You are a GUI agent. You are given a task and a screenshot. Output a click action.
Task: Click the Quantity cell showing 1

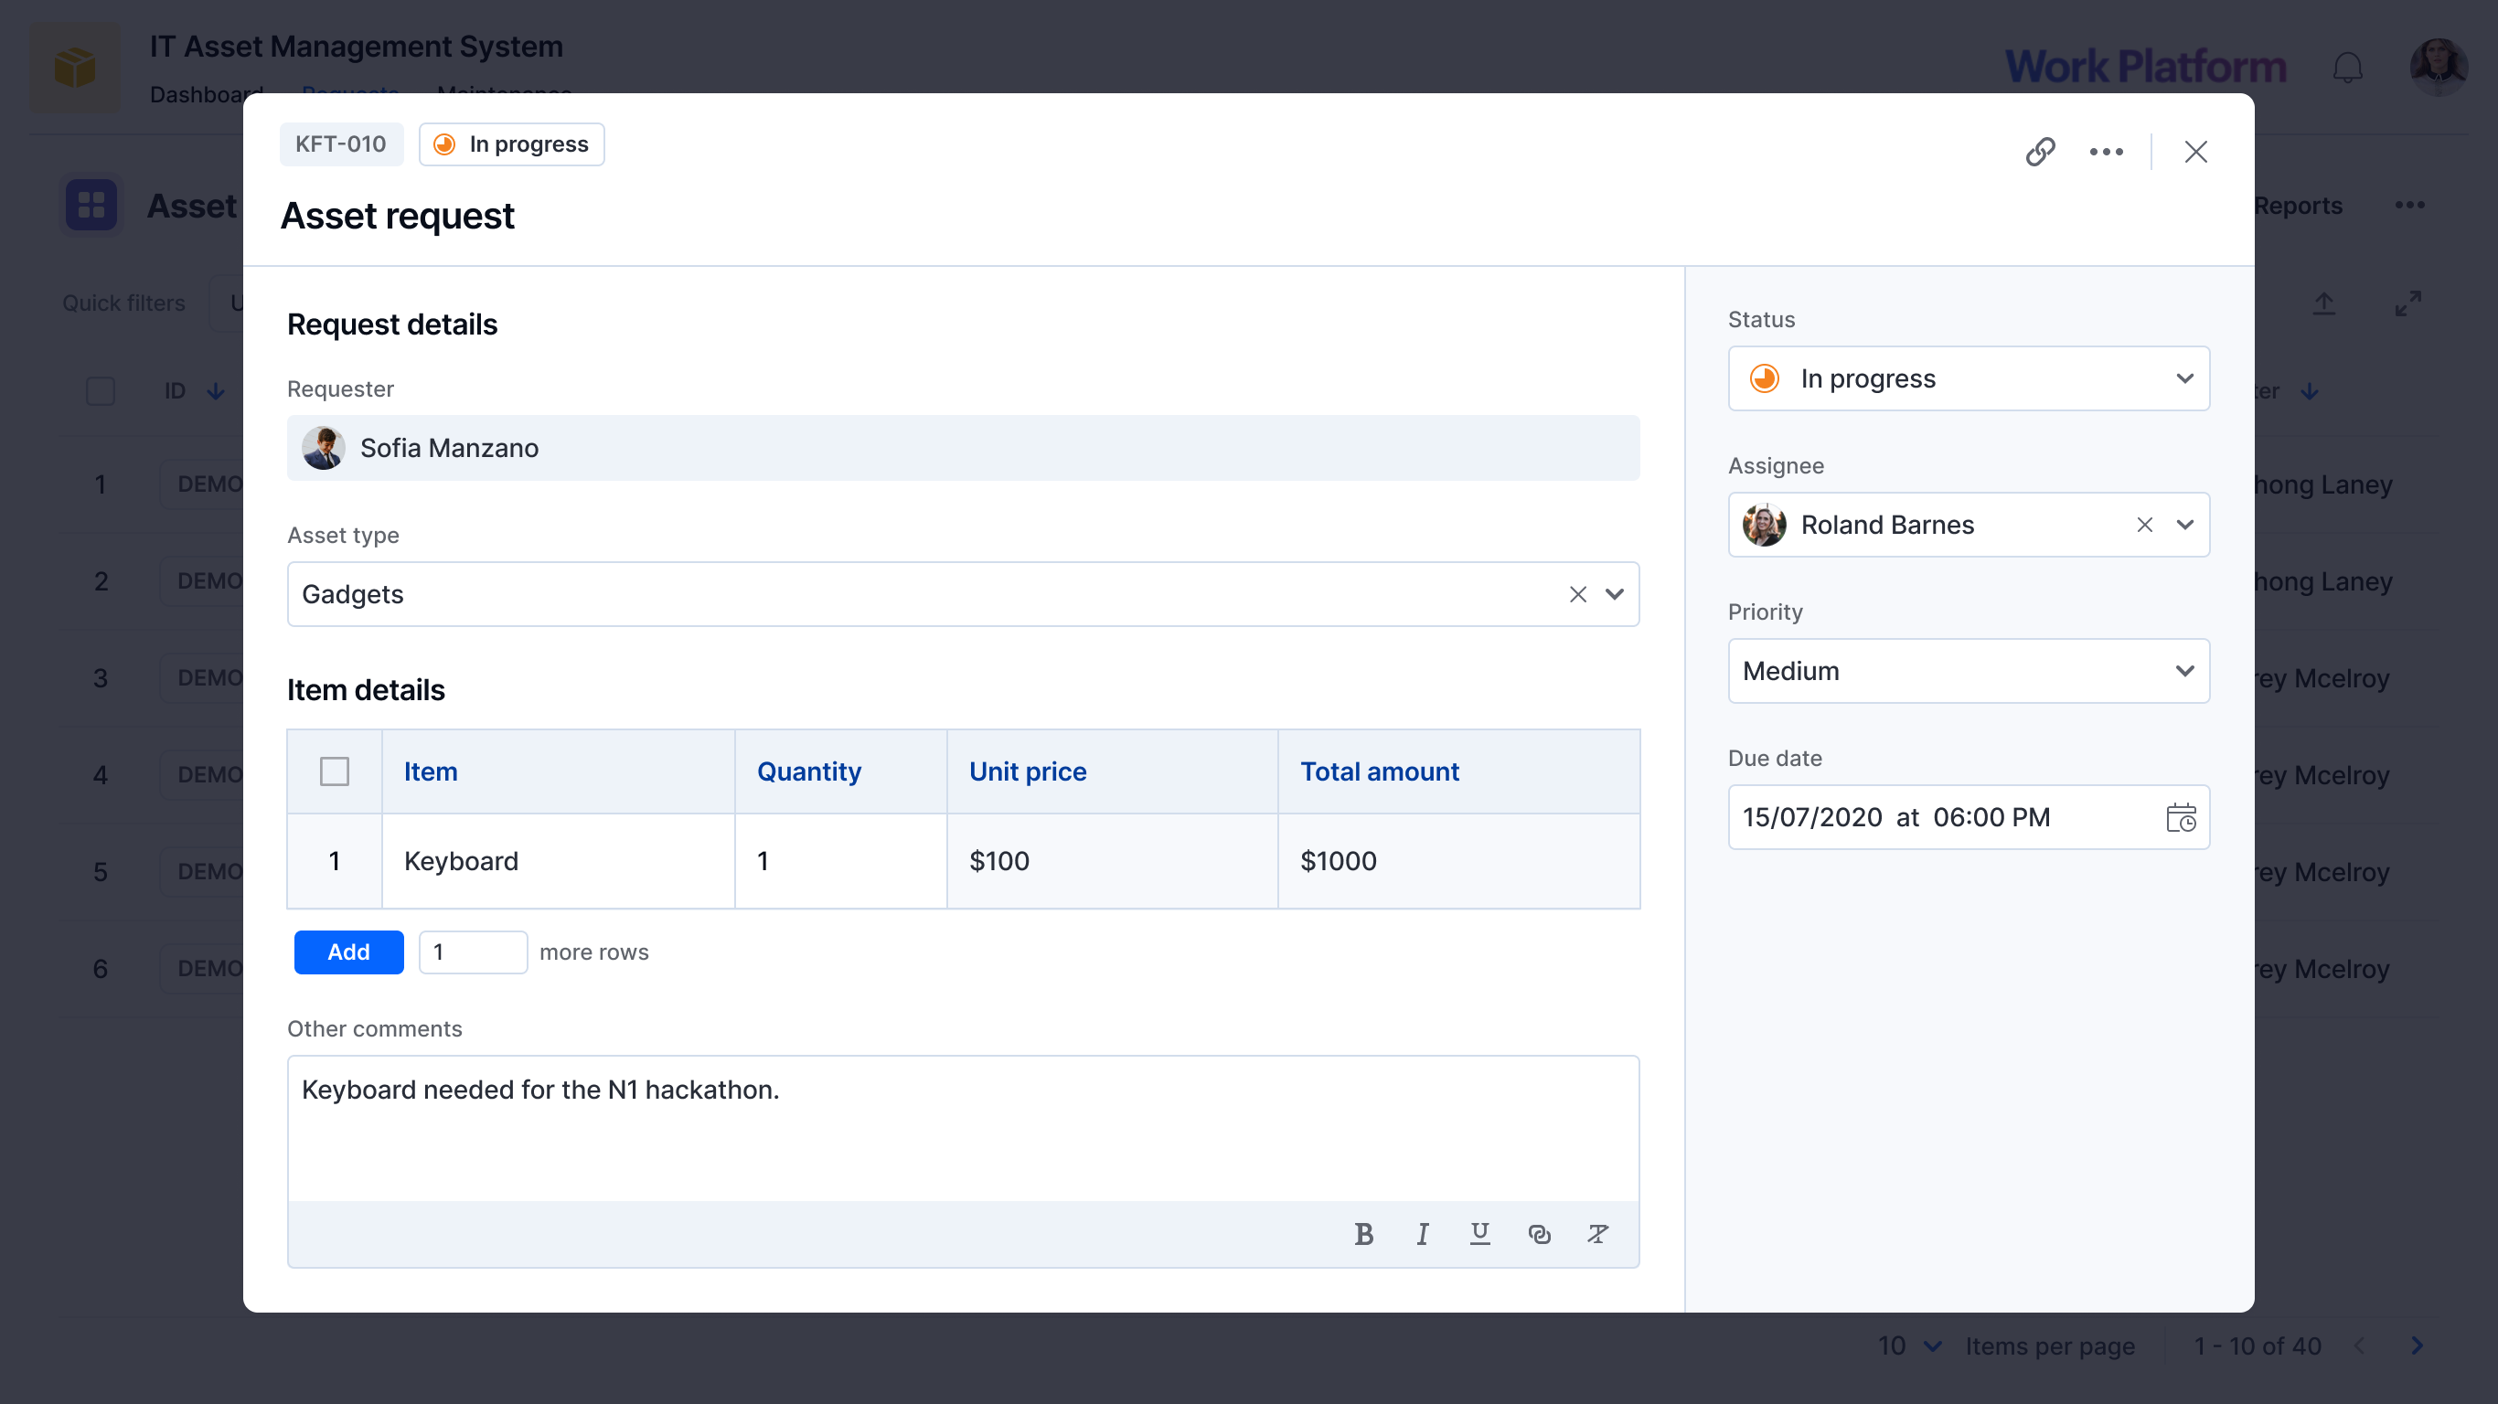(x=841, y=861)
